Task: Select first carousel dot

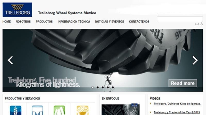Action: 93,87
